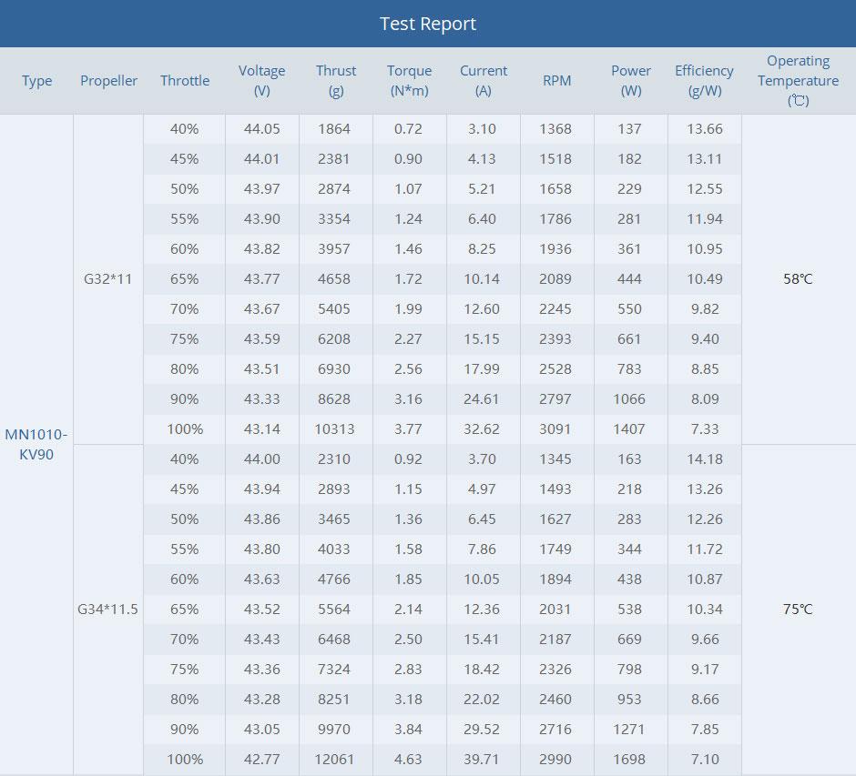Screen dimensions: 856x776
Task: Click the Torque (N*m) column header
Action: [409, 80]
